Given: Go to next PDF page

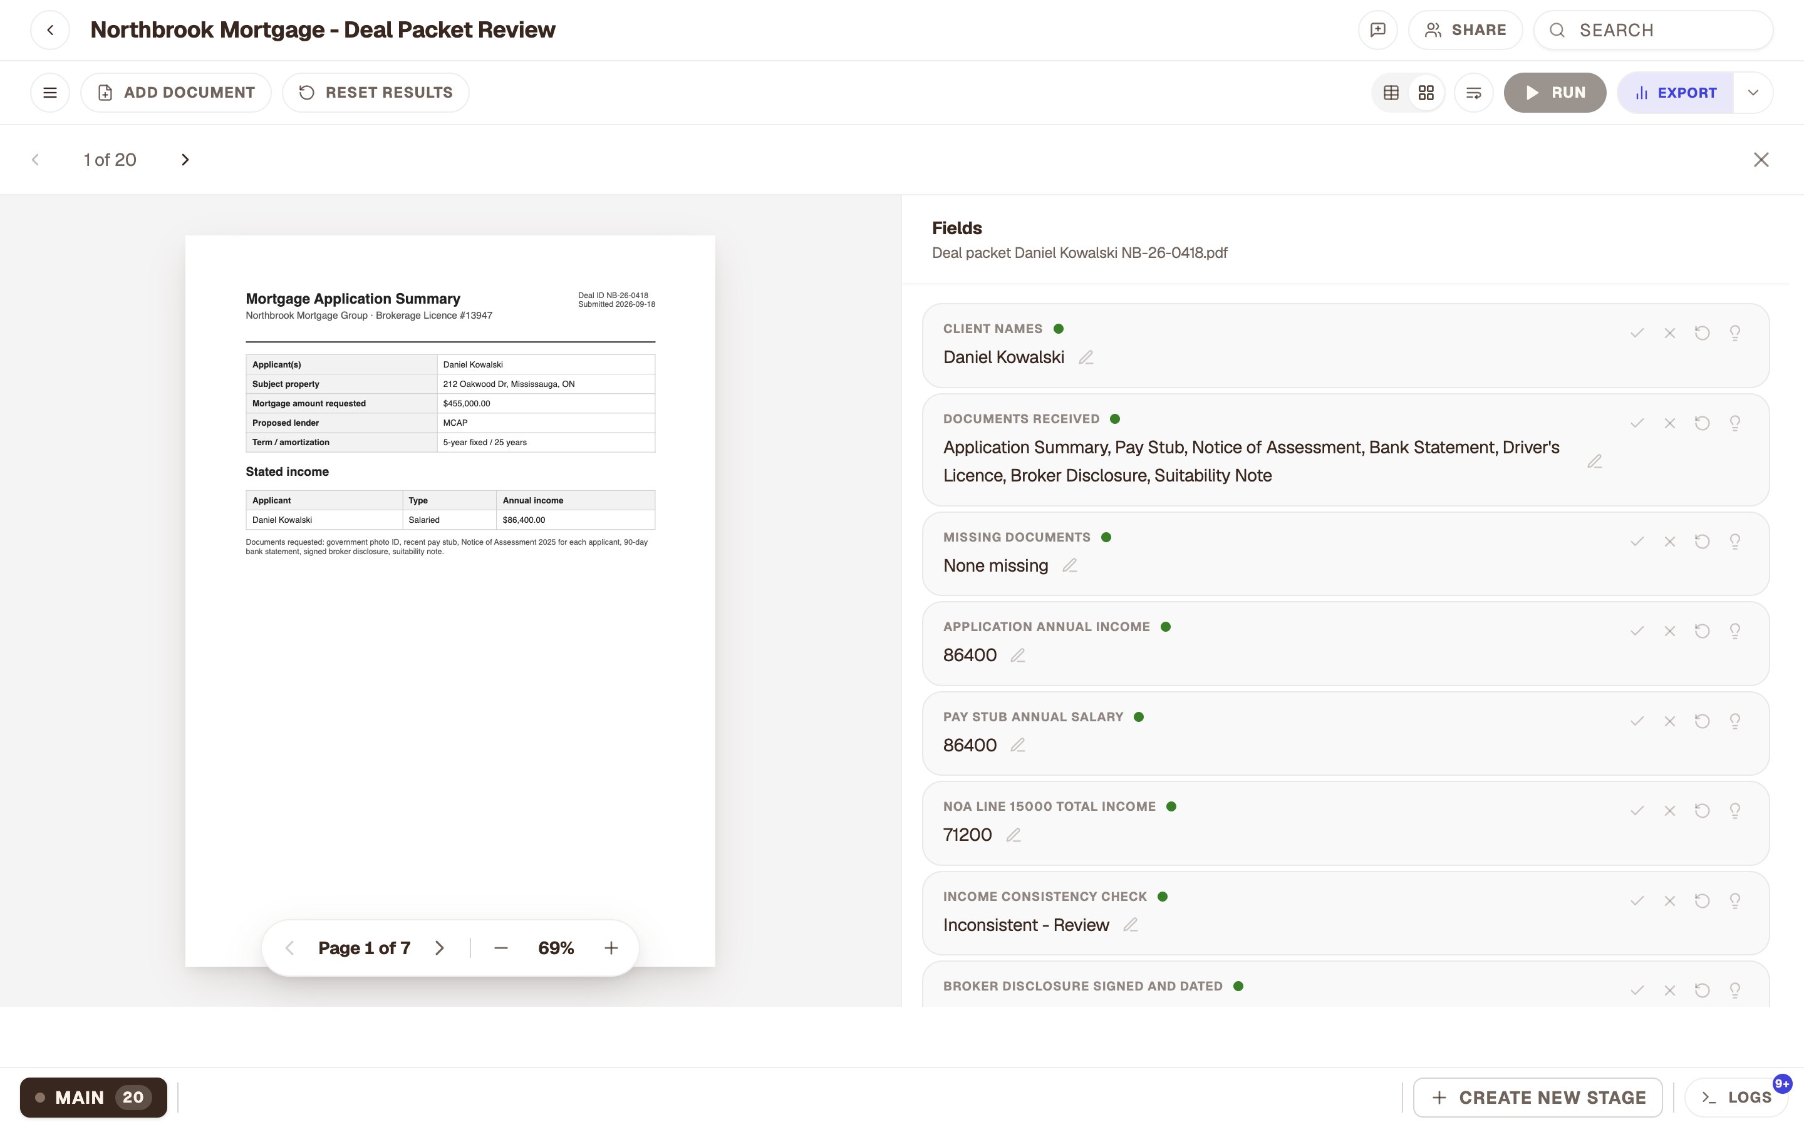Looking at the screenshot, I should point(440,948).
